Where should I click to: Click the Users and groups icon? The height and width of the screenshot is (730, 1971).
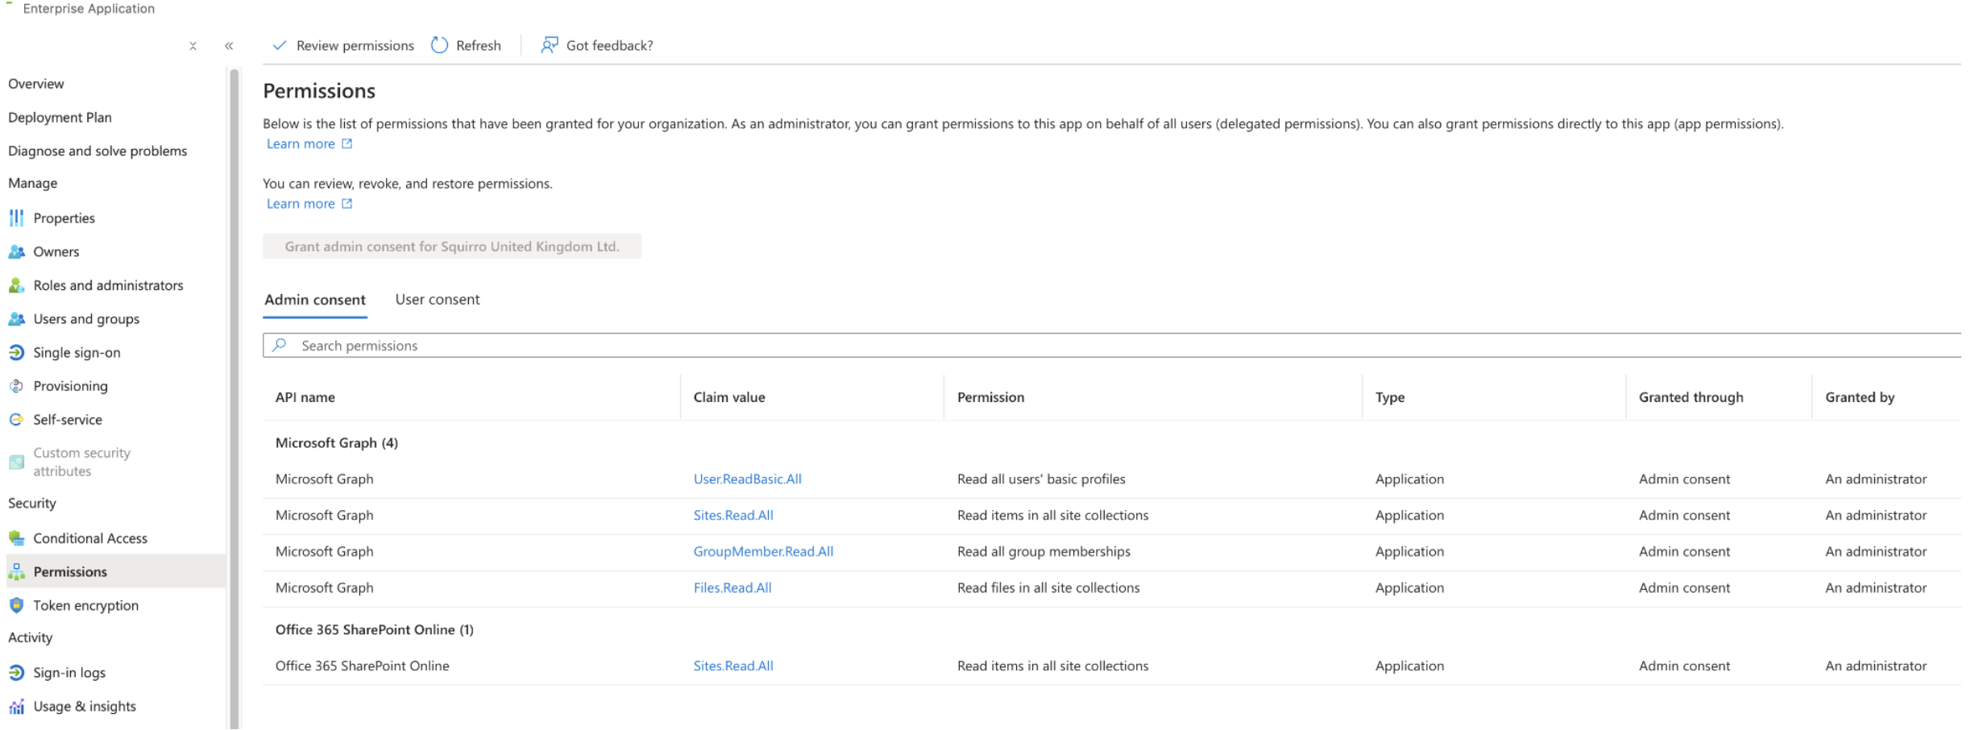point(16,319)
